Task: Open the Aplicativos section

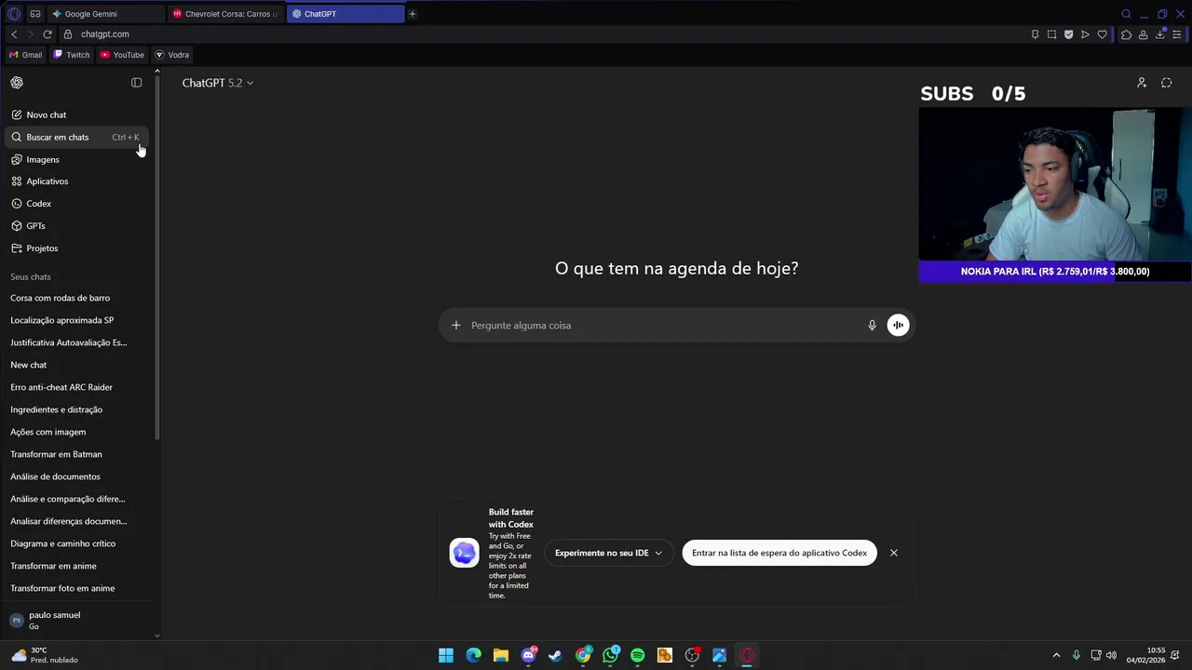Action: coord(76,181)
